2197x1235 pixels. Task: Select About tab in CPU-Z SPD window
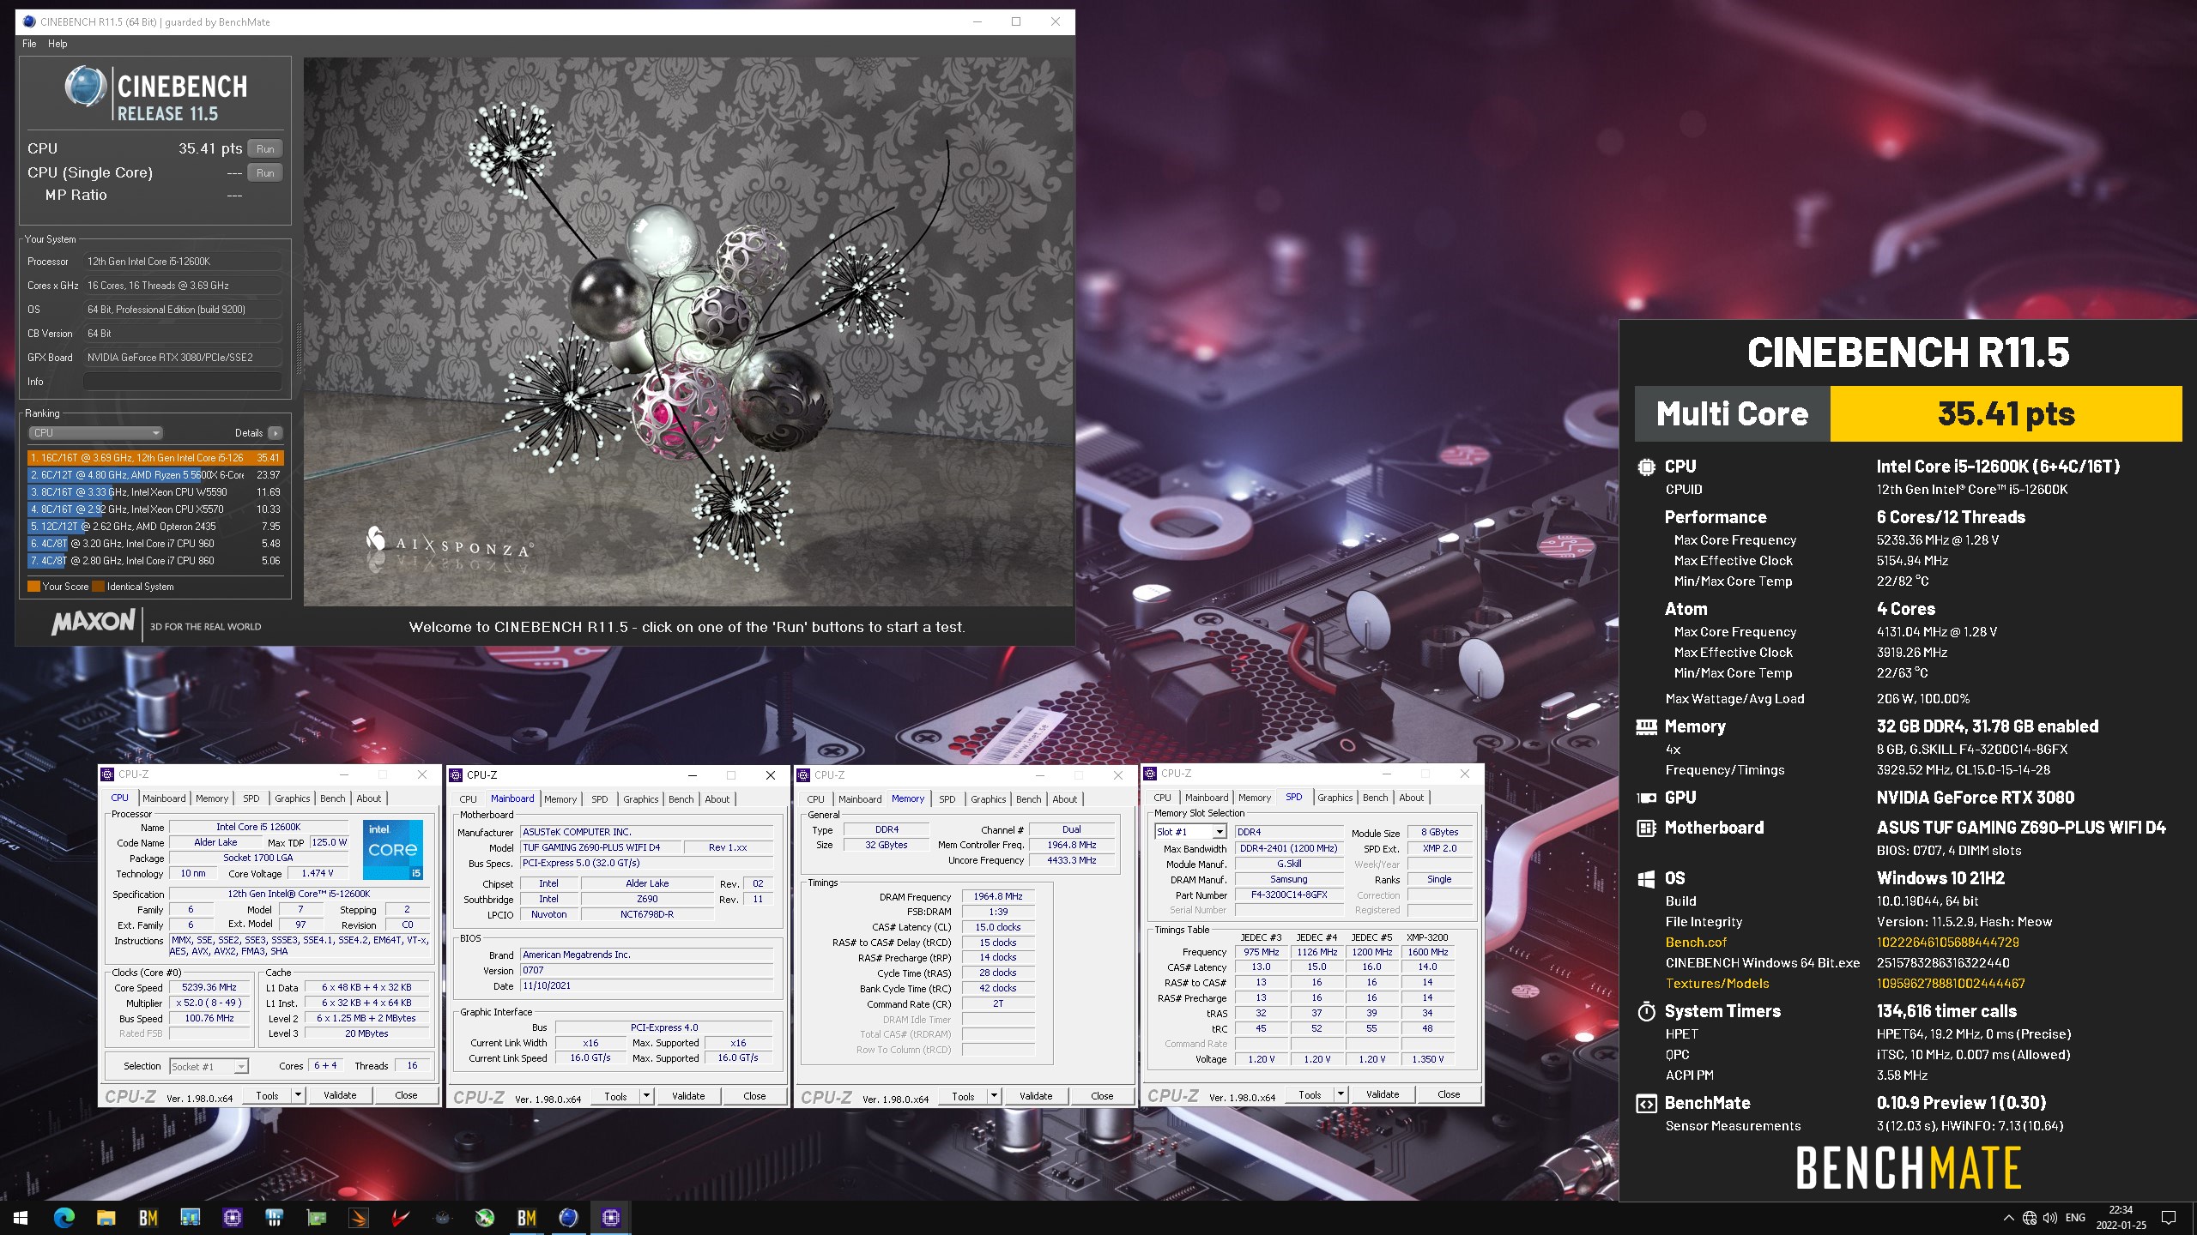[x=1412, y=798]
